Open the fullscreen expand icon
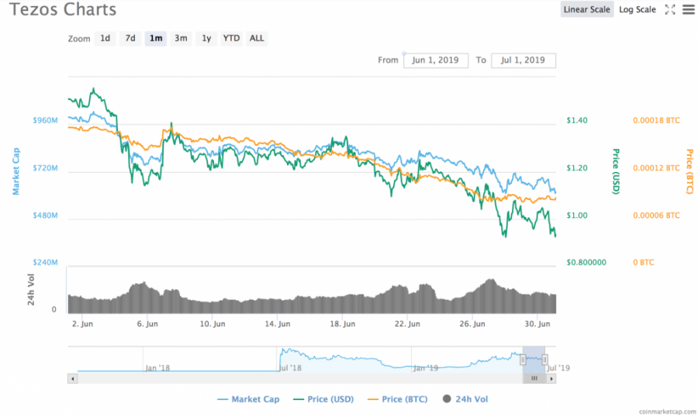This screenshot has height=417, width=698. point(670,9)
